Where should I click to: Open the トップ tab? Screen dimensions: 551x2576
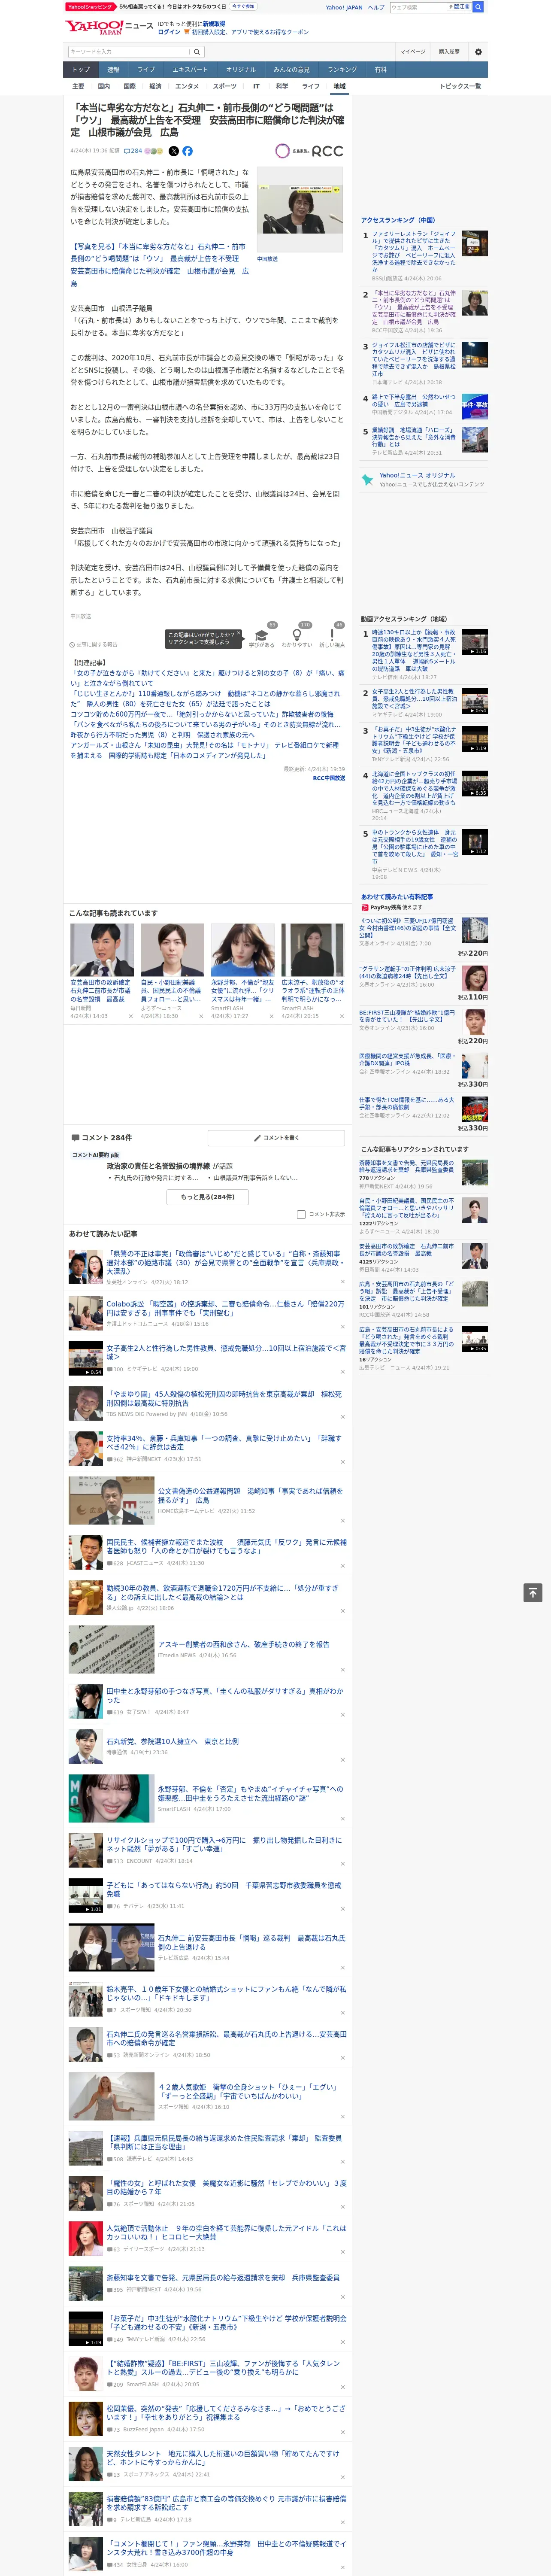[81, 70]
